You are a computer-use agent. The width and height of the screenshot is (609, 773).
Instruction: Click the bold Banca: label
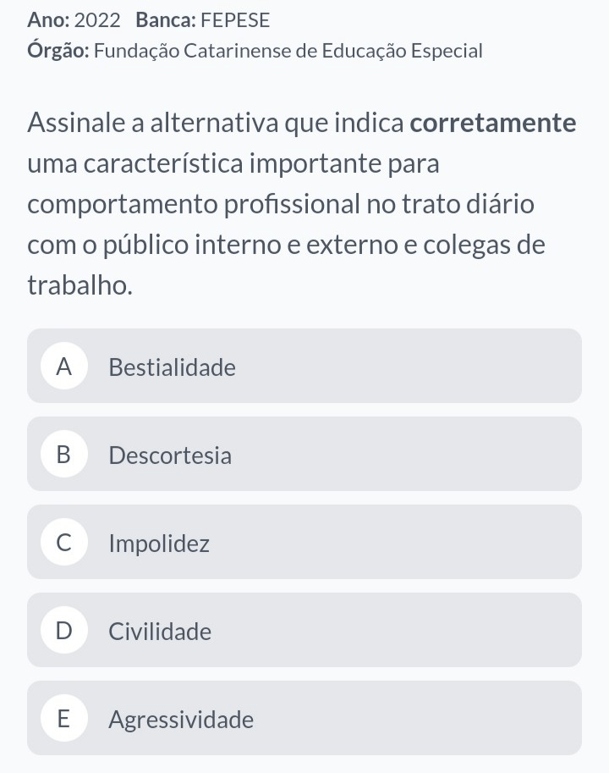tap(165, 19)
